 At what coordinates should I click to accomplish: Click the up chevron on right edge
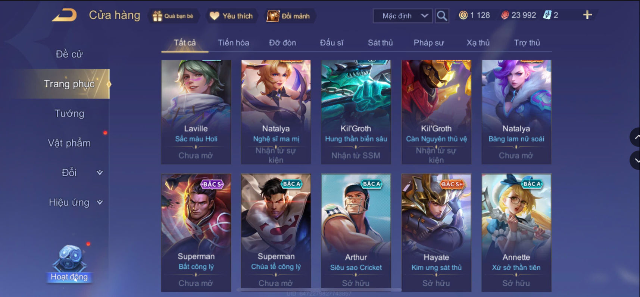(636, 137)
